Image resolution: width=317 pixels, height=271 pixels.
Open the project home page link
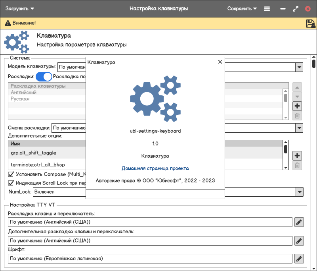[x=155, y=168]
